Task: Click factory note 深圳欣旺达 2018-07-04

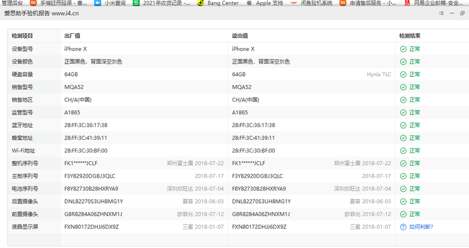Action: pyautogui.click(x=195, y=189)
